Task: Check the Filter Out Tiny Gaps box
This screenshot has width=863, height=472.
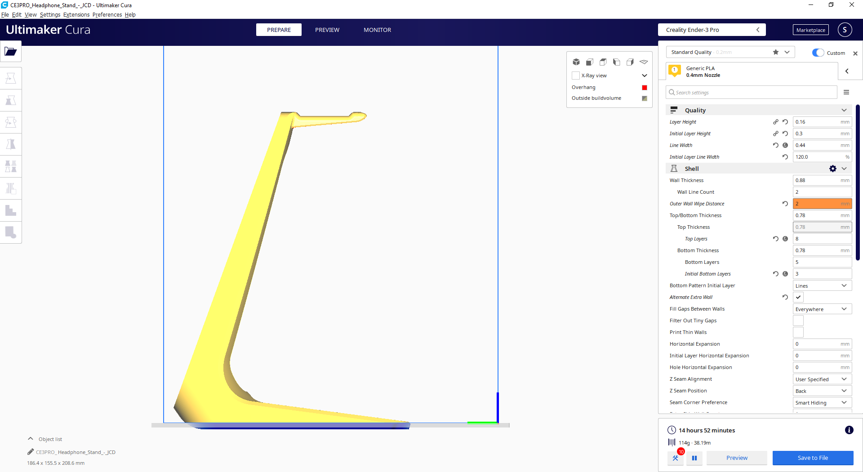Action: coord(798,321)
